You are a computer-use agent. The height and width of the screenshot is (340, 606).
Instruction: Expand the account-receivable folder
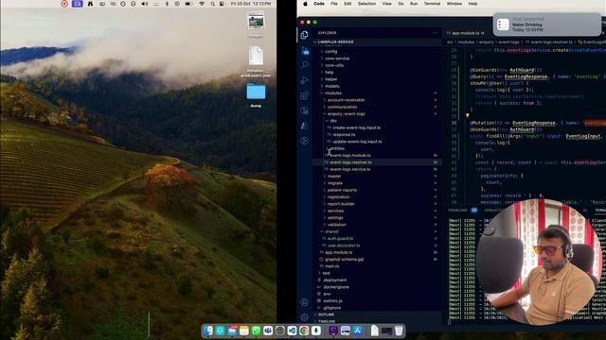377,100
